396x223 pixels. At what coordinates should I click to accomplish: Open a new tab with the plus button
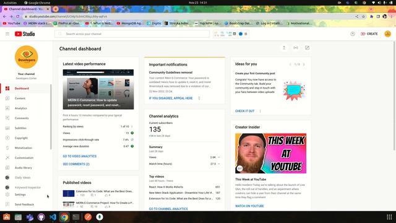tap(56, 9)
